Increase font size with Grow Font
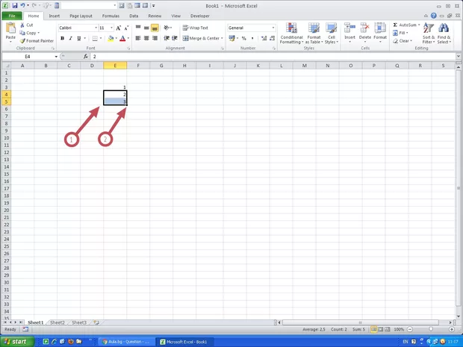 click(118, 28)
